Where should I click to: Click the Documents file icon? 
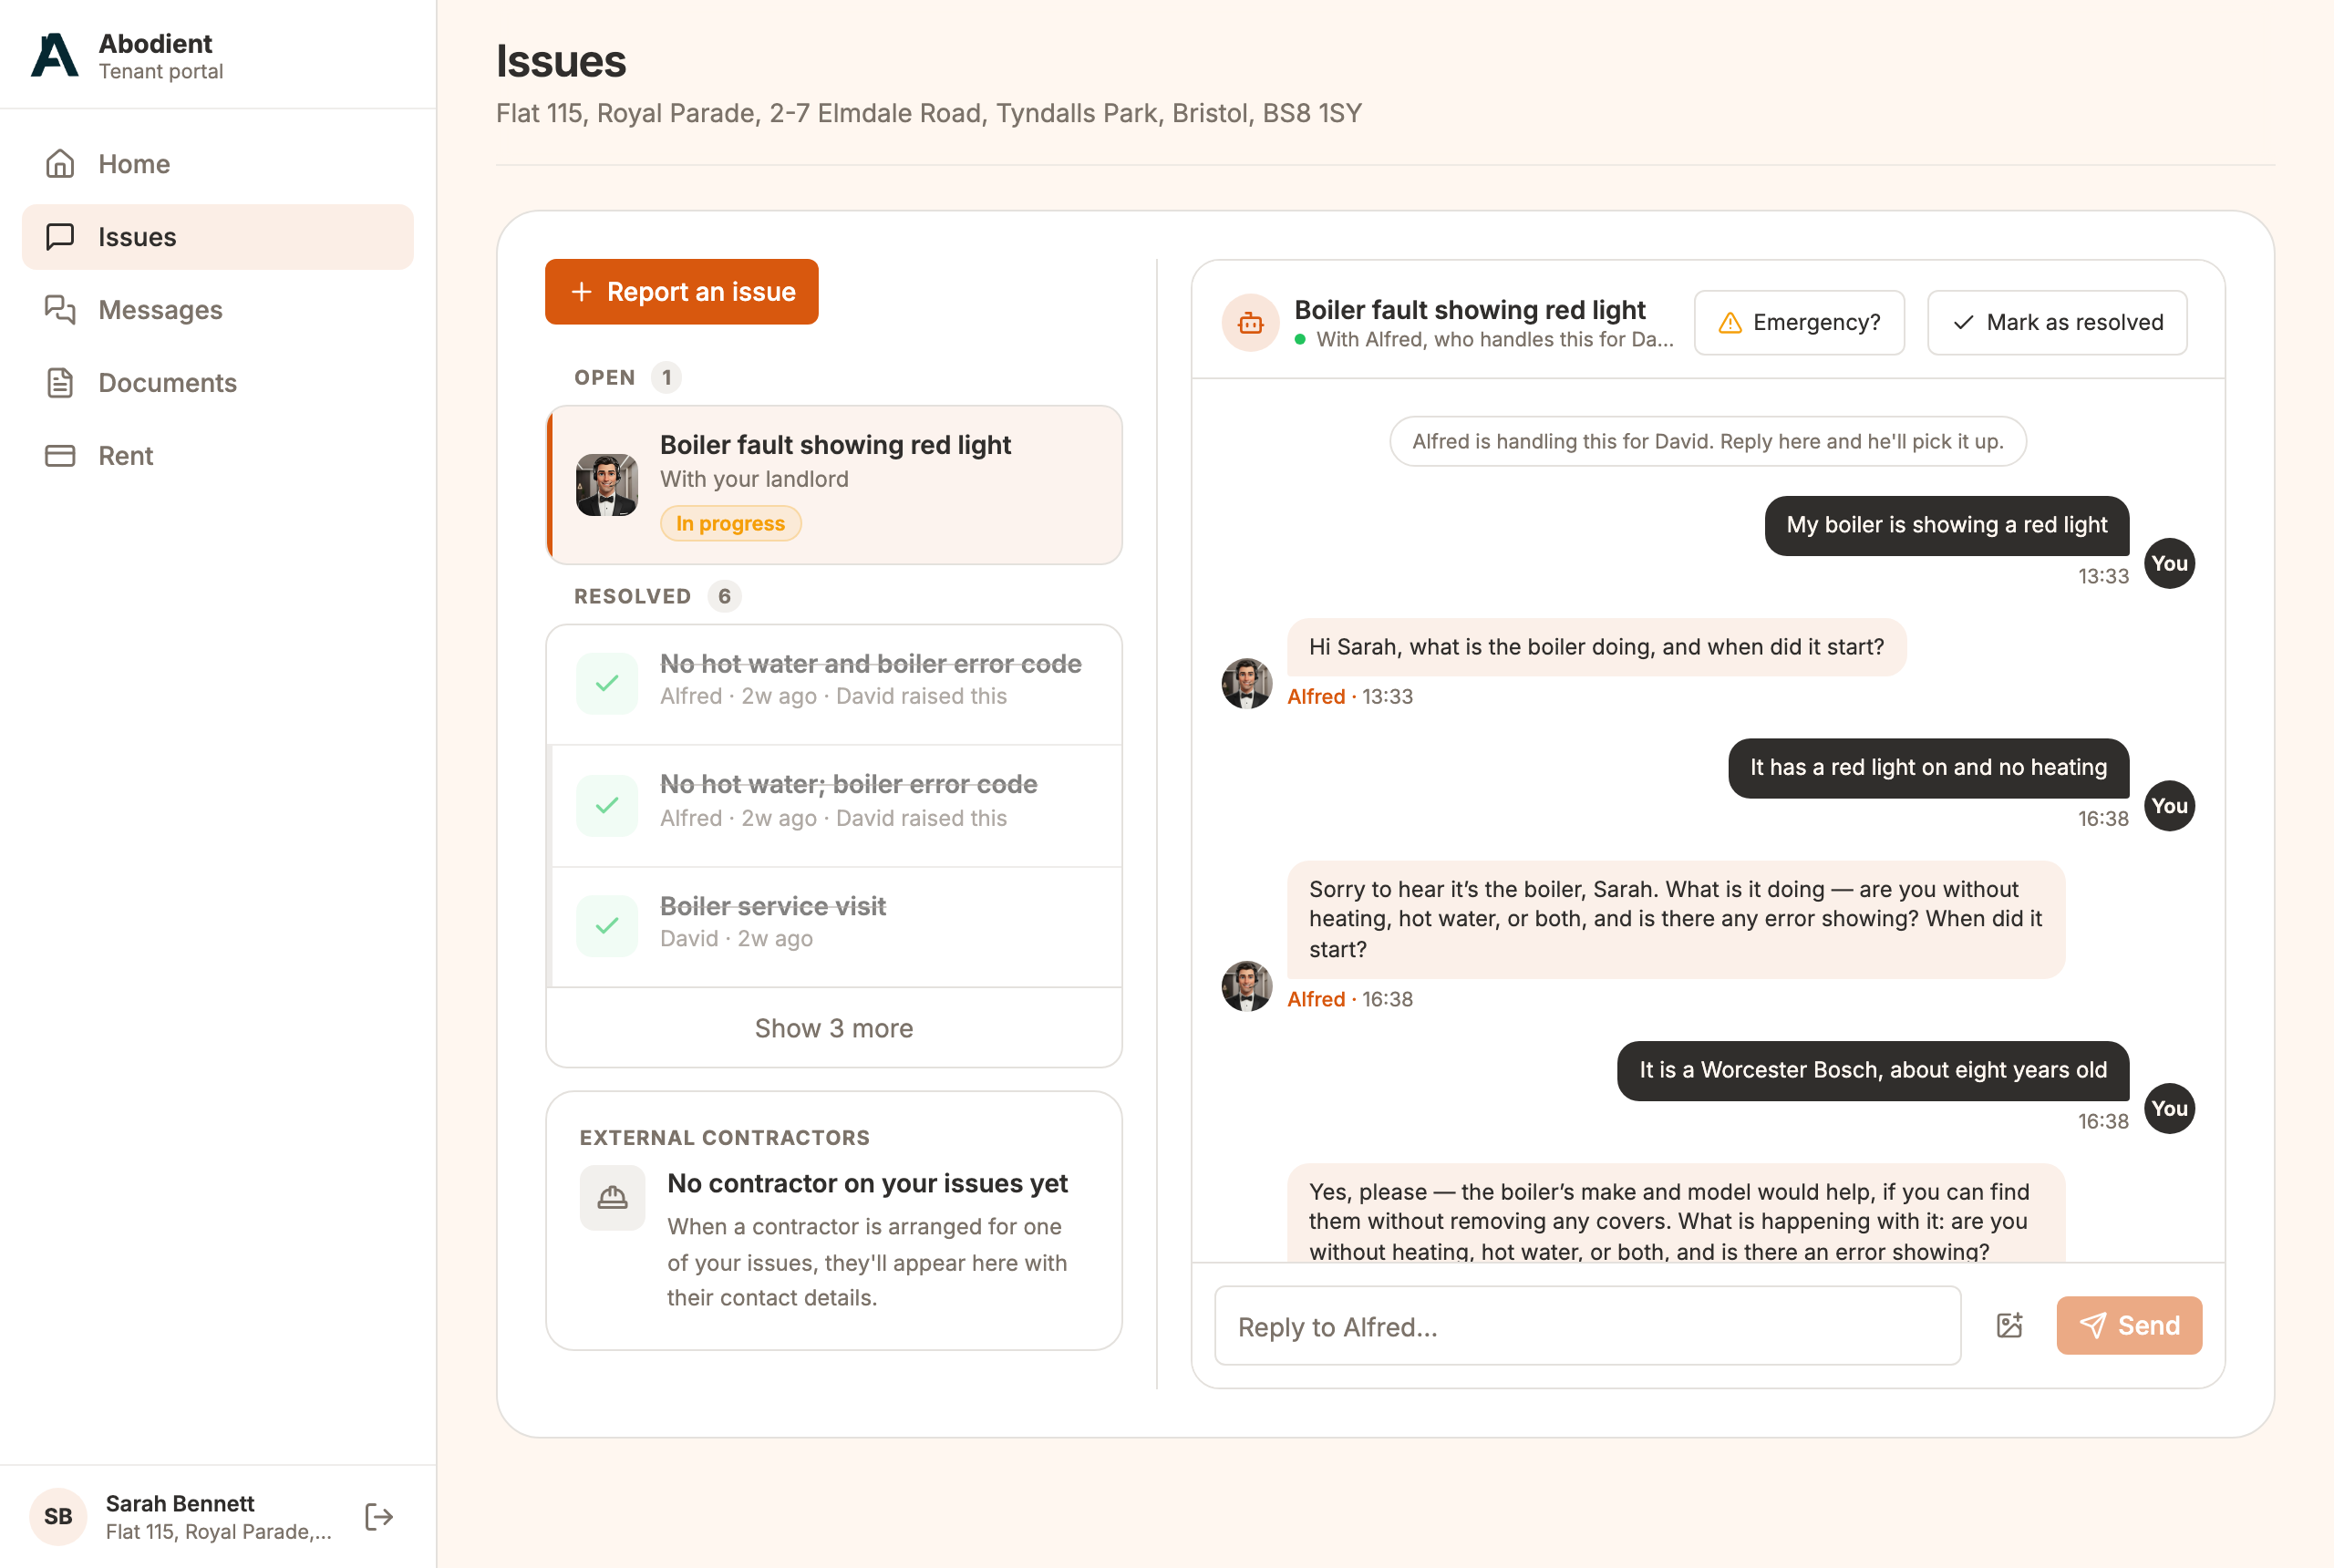point(60,383)
